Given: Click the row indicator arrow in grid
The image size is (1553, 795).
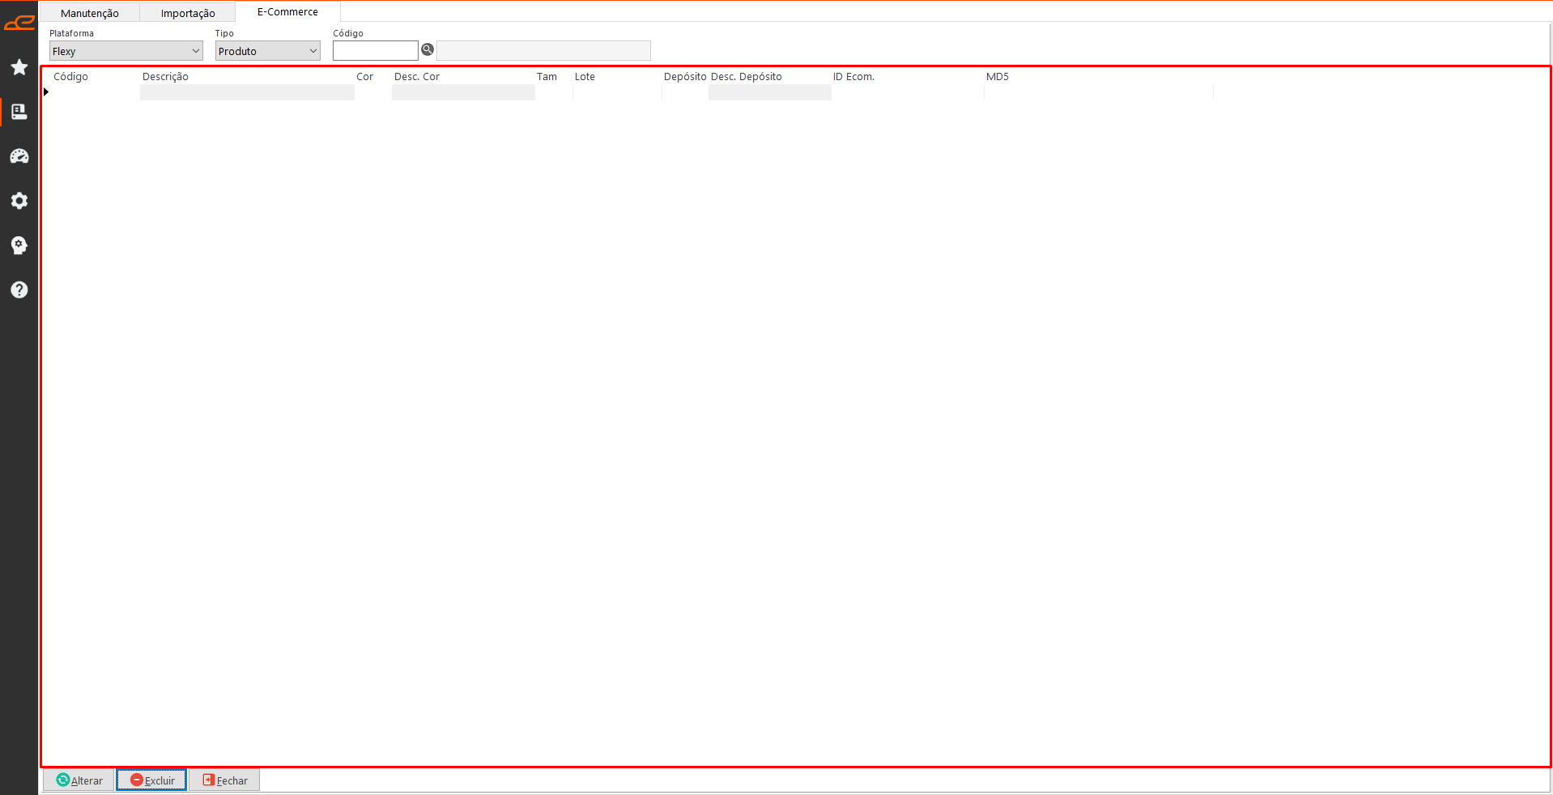Looking at the screenshot, I should 46,92.
